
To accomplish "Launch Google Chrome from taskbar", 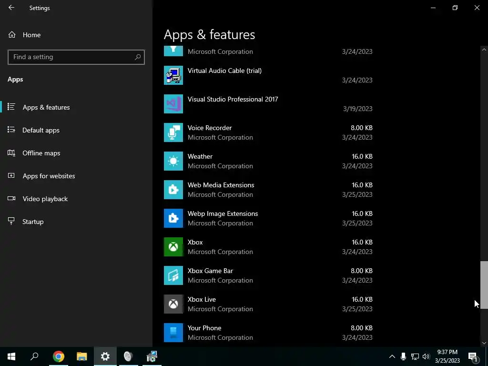I will tap(59, 356).
